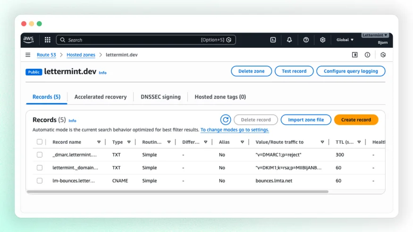Click the 300 TTL value
Screen dimensions: 413x232
pyautogui.click(x=340, y=155)
